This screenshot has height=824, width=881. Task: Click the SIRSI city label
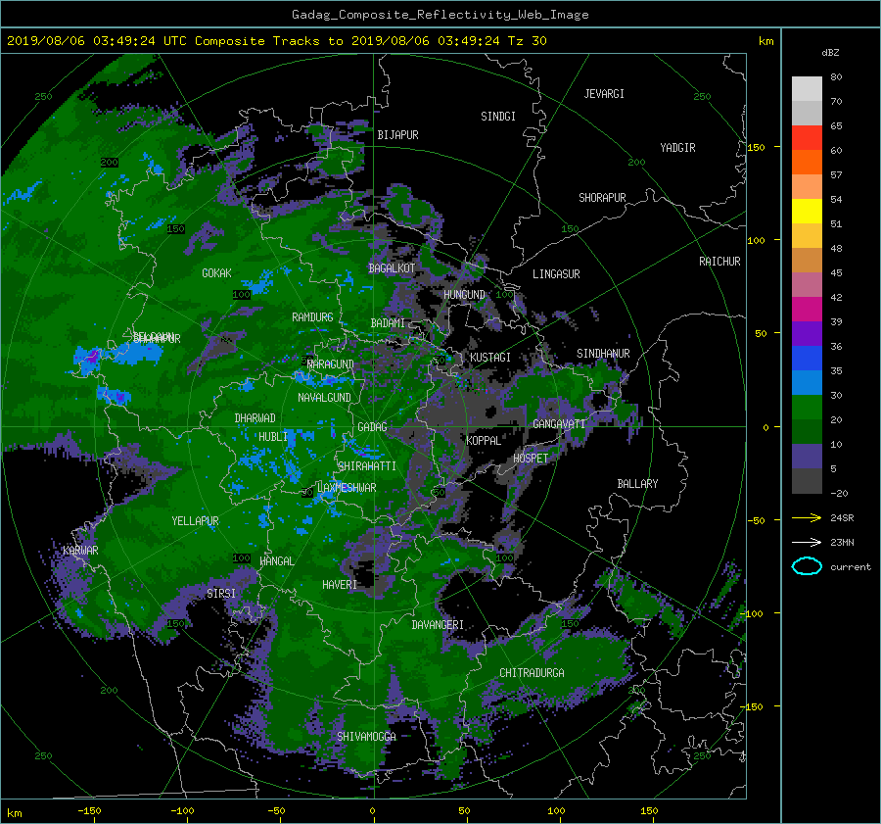tap(221, 594)
